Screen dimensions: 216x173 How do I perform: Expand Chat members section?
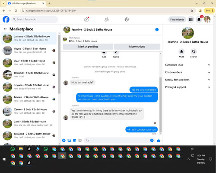(x=187, y=72)
